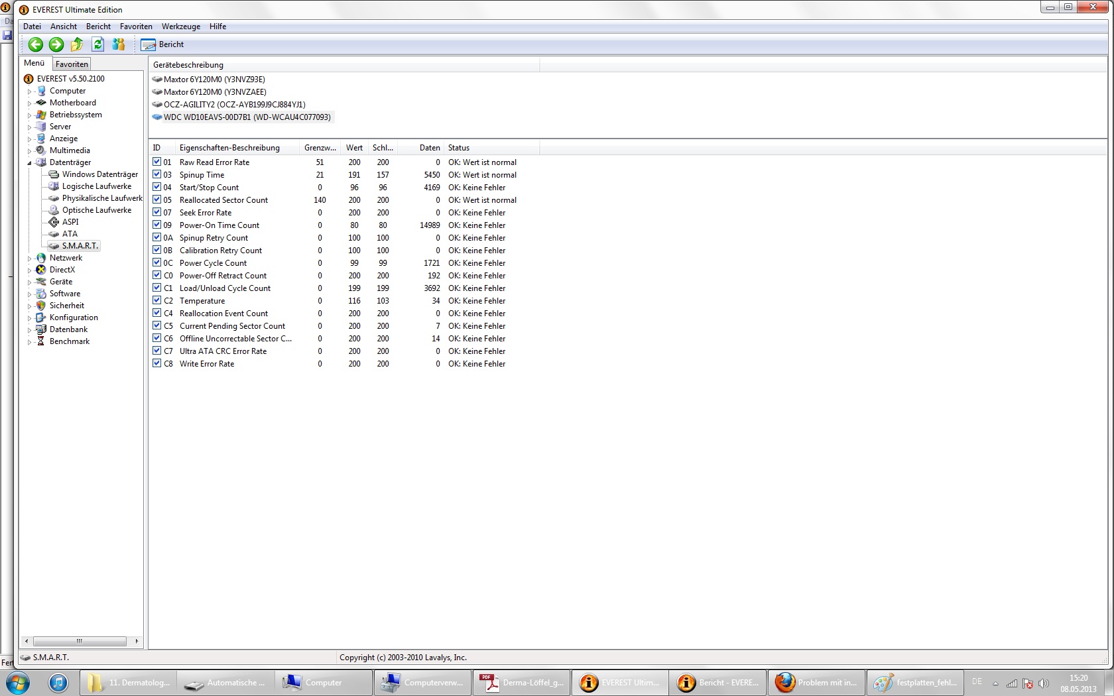Click the Gerätebeschreibung column header
1114x696 pixels.
point(344,65)
